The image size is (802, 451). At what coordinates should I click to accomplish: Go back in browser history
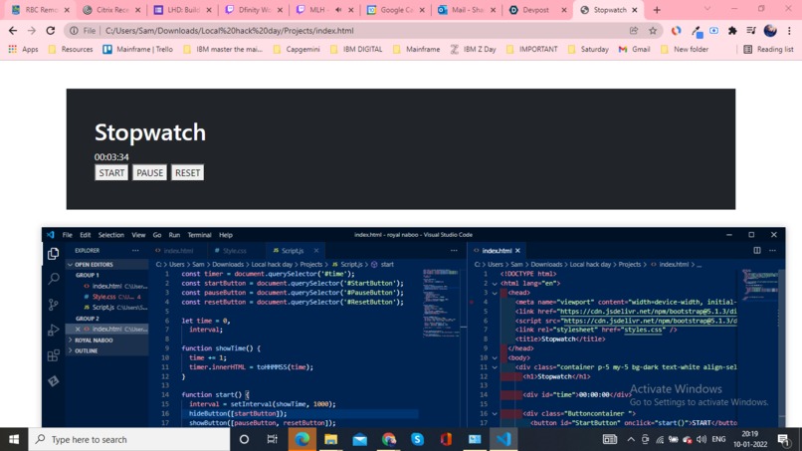[x=13, y=31]
